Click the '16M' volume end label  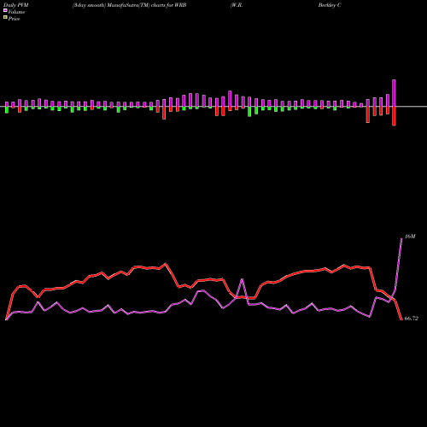coord(410,237)
